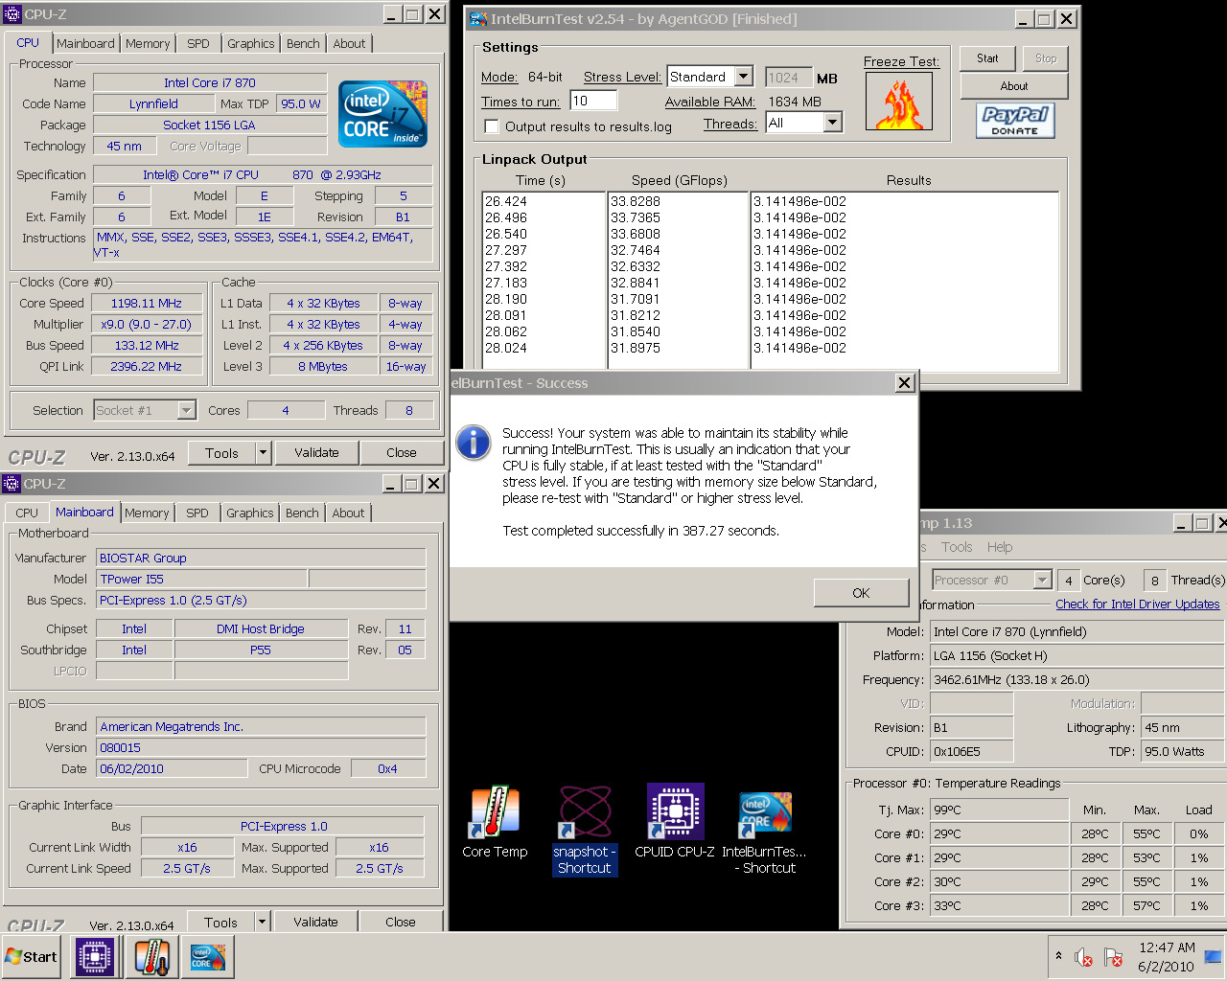1227x981 pixels.
Task: Open Tools dropdown arrow in top CPU-Z
Action: pos(263,453)
